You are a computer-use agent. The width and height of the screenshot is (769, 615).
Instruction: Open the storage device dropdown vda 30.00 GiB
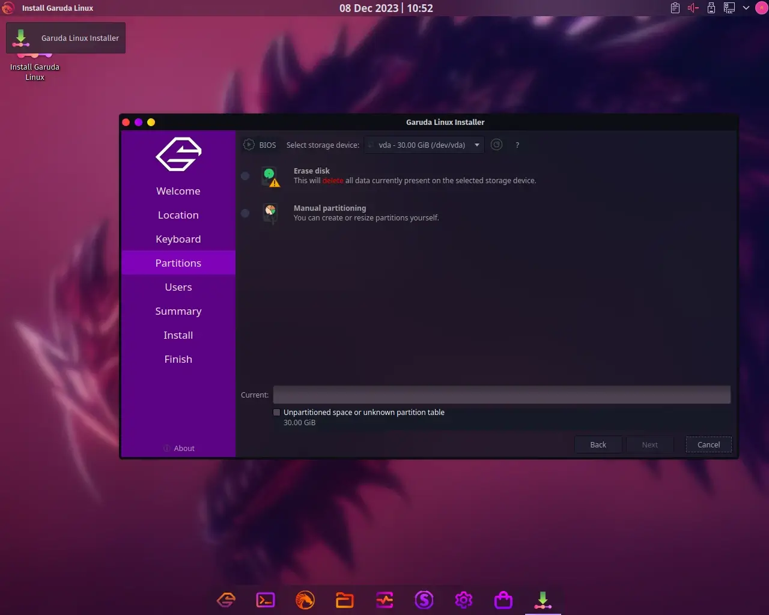(x=424, y=145)
